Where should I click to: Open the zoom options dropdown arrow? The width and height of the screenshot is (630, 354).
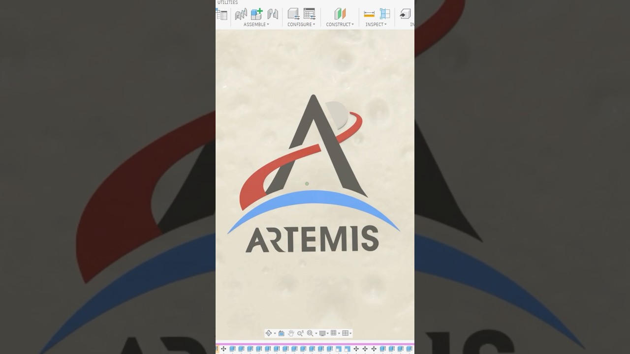pos(316,333)
